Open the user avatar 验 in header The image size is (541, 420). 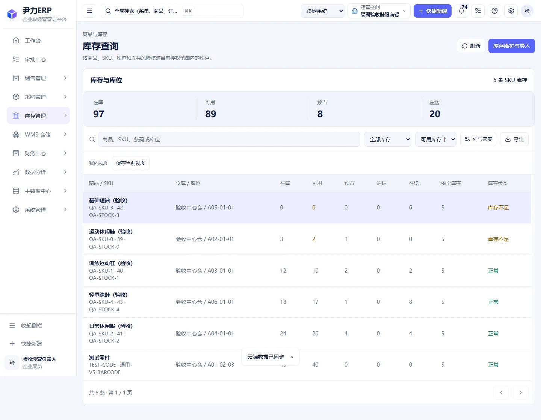(527, 11)
